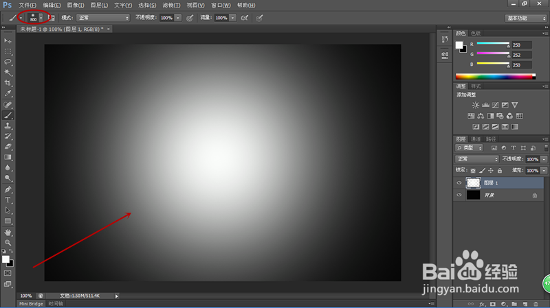The width and height of the screenshot is (550, 308).
Task: Create a new layer button
Action: tap(525, 304)
